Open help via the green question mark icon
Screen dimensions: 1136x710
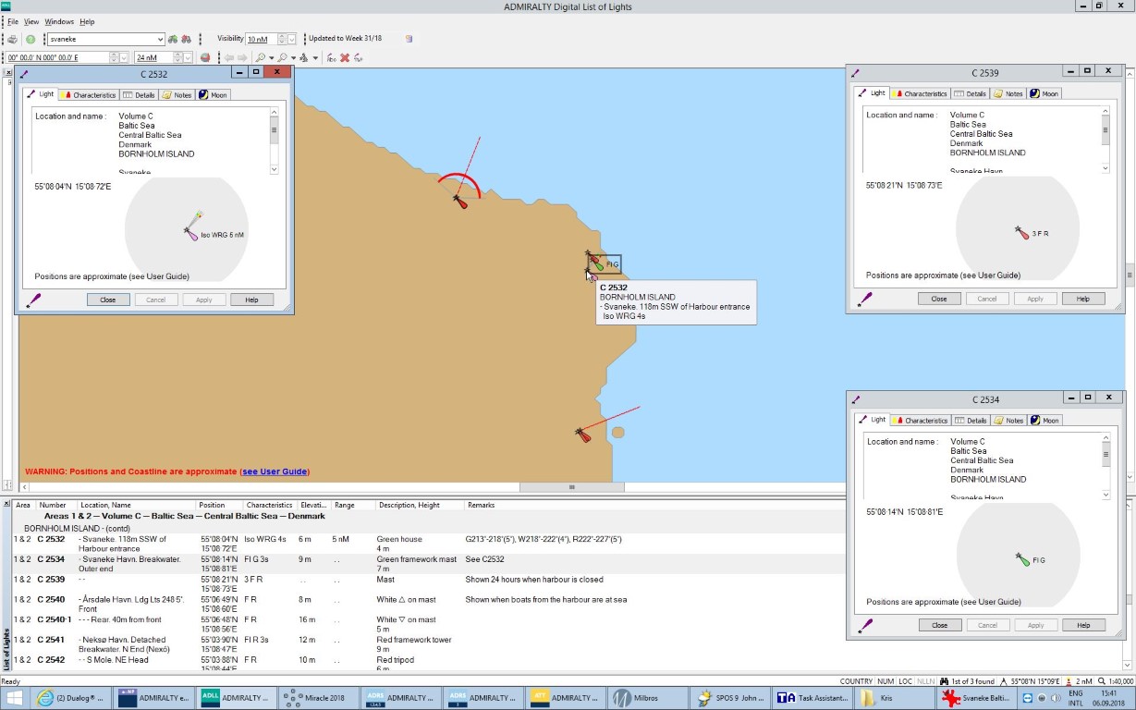(x=31, y=40)
